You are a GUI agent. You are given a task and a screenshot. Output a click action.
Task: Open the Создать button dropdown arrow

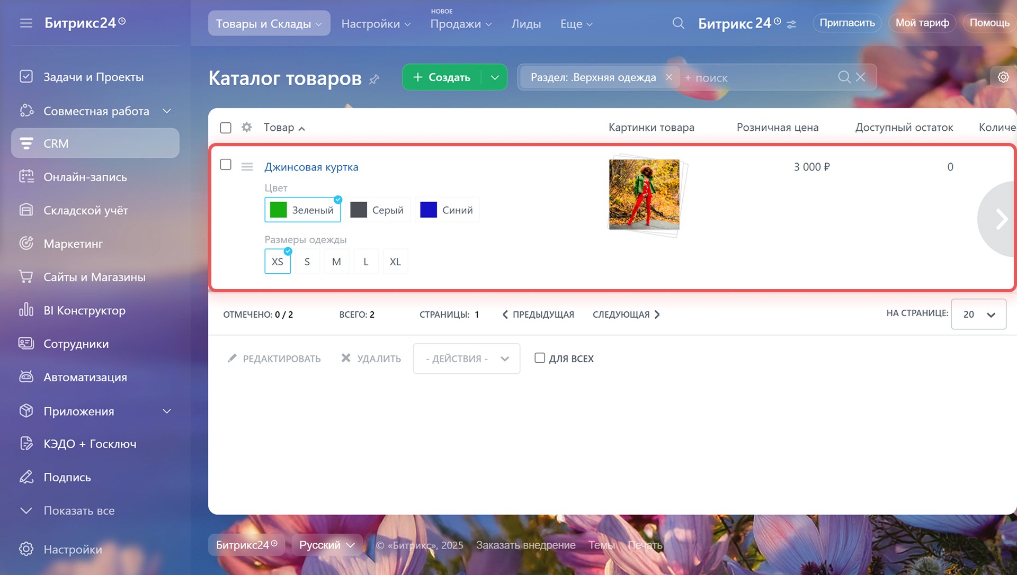coord(495,77)
